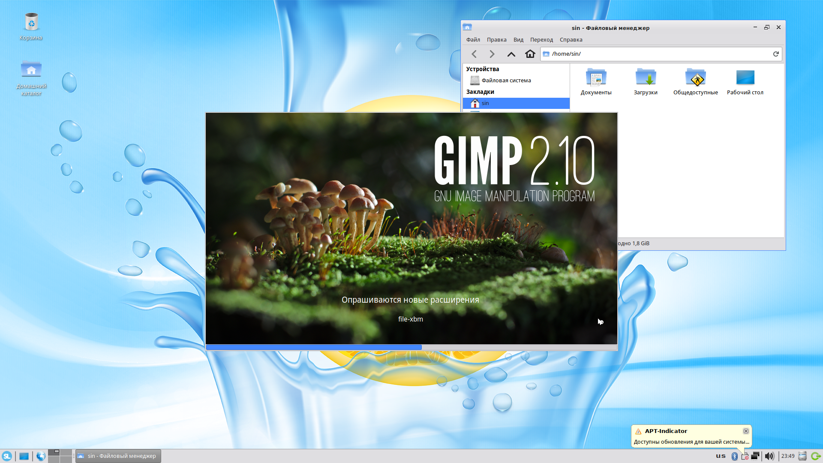The height and width of the screenshot is (463, 823).
Task: Click the forward navigation arrow
Action: [x=492, y=54]
